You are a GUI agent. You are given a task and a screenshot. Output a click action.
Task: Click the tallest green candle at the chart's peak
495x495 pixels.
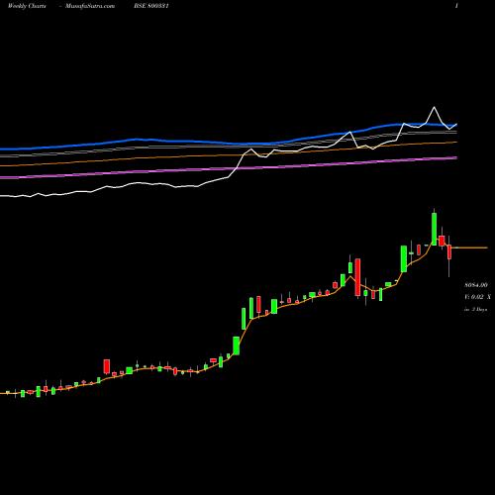tap(434, 229)
